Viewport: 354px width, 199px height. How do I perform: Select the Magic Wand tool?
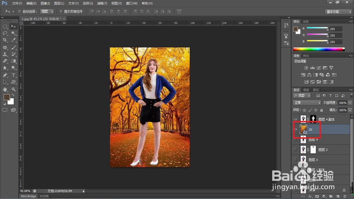coord(13,33)
